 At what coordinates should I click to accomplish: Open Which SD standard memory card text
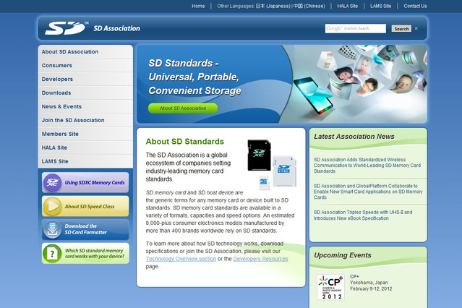(95, 253)
